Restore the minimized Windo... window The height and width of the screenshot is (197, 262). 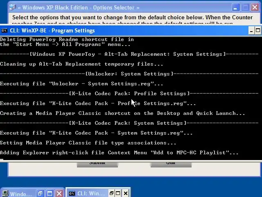pos(40,193)
